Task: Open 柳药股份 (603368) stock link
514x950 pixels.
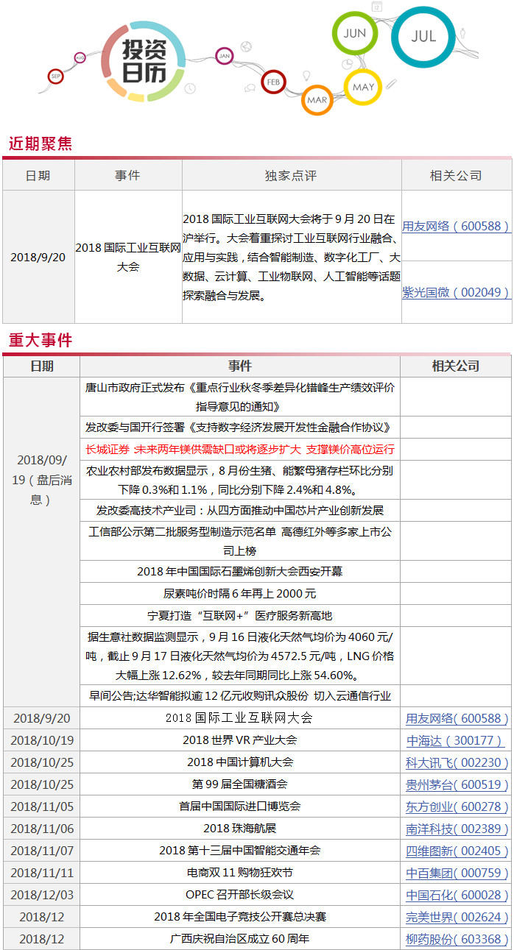Action: pos(456,939)
